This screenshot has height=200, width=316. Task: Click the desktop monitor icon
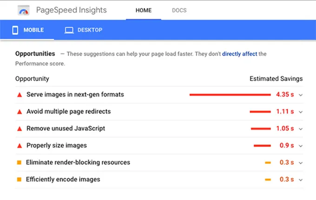pyautogui.click(x=69, y=30)
